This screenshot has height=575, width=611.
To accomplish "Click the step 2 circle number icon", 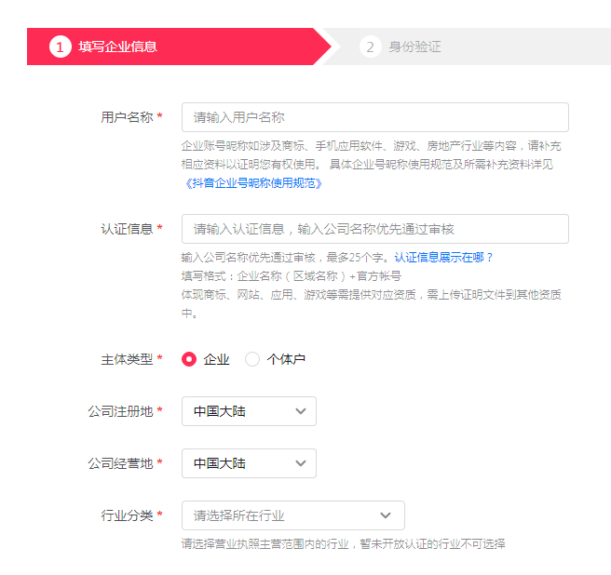I will pos(370,47).
